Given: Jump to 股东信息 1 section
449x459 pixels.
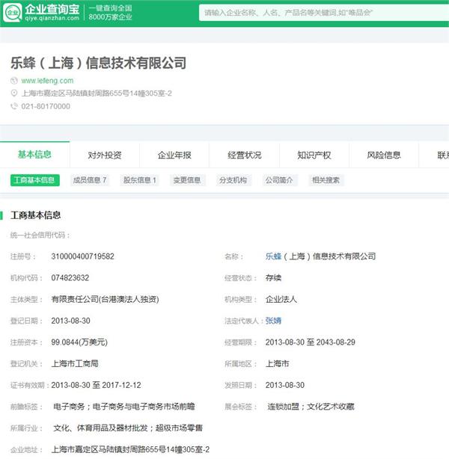Looking at the screenshot, I should (139, 180).
